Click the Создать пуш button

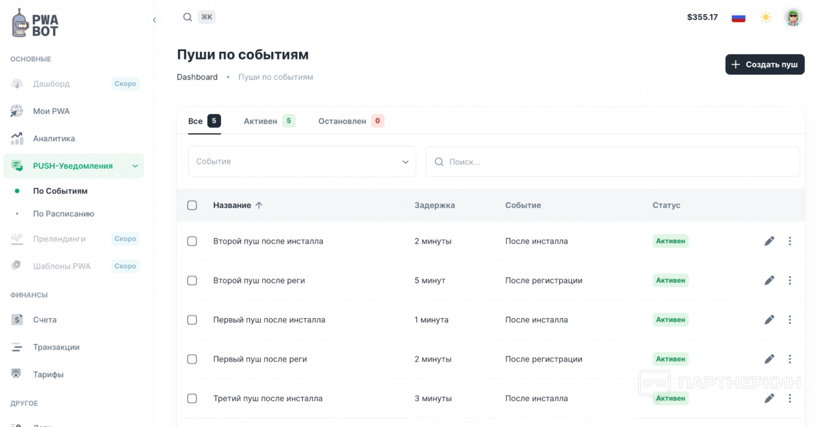click(764, 64)
